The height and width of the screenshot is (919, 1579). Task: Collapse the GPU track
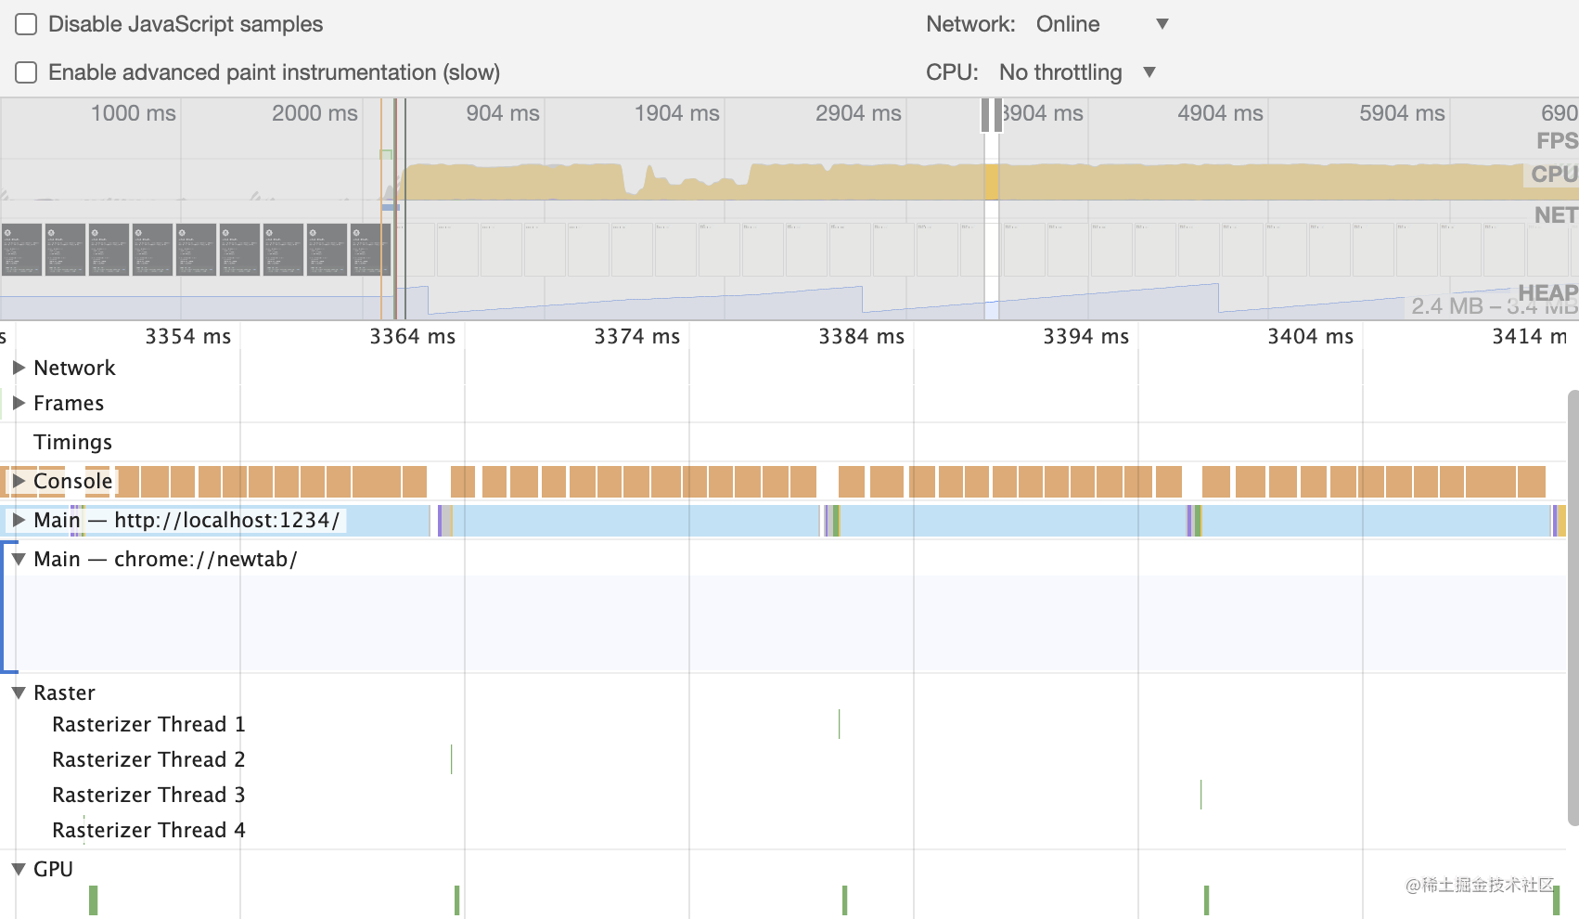pyautogui.click(x=19, y=869)
